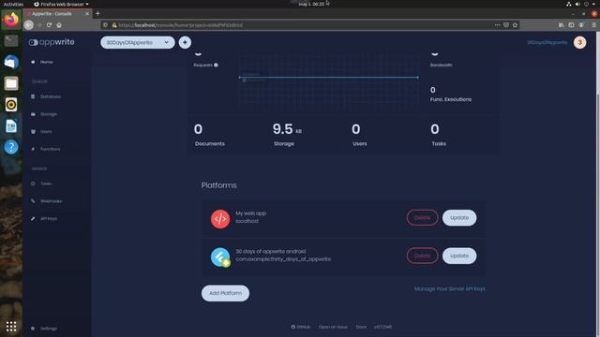Close the Appwrite - Console tab
This screenshot has height=337, width=600.
[x=87, y=14]
